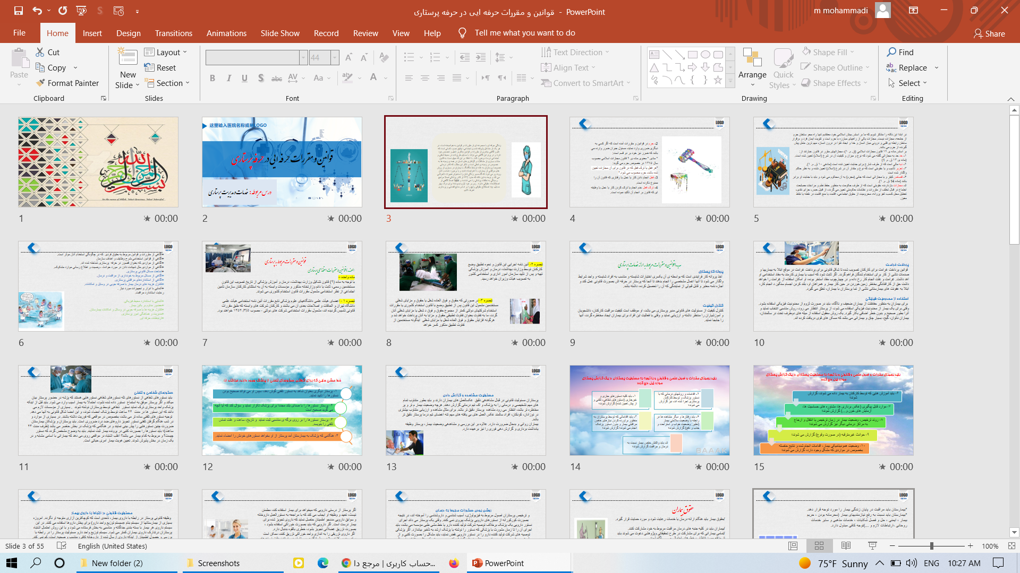
Task: Open Reading View from status bar
Action: 846,546
